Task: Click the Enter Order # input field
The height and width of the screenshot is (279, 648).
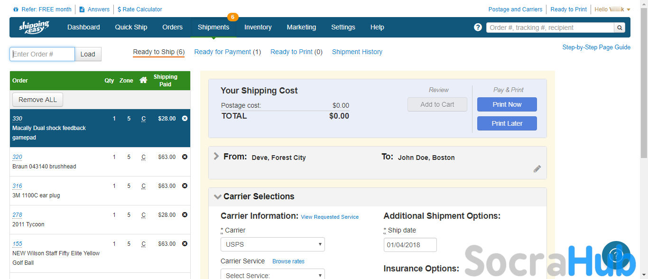Action: pyautogui.click(x=42, y=54)
